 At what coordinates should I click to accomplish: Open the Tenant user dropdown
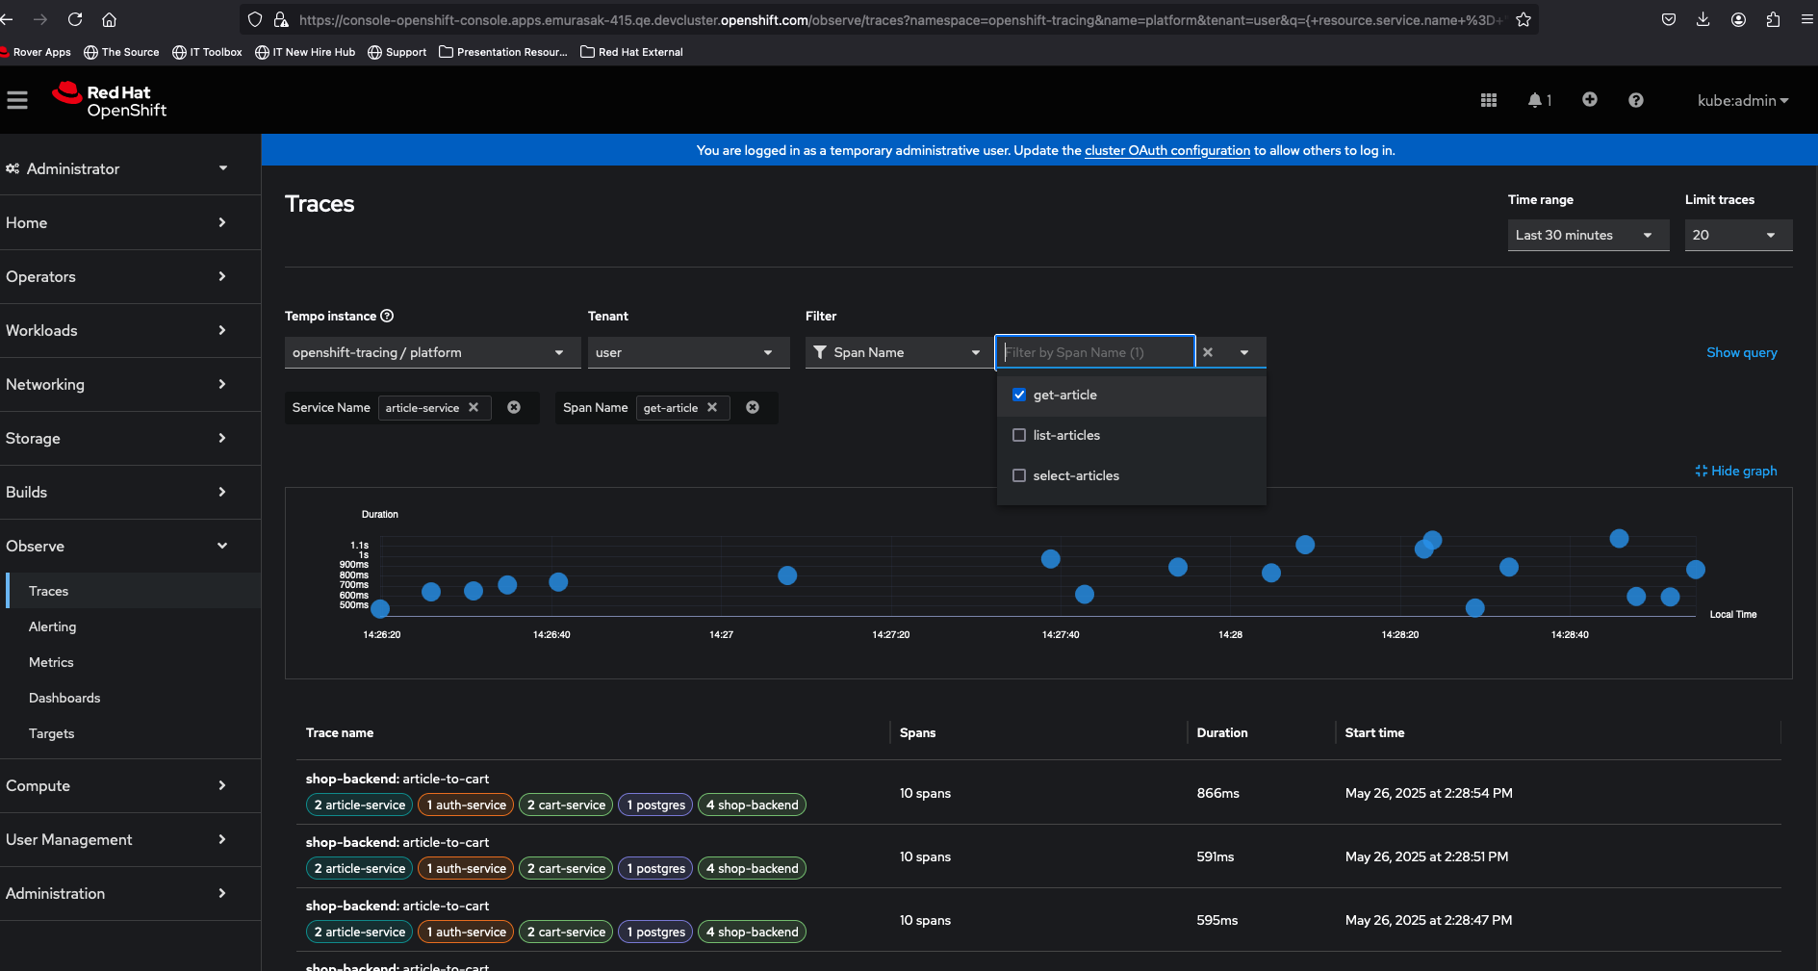click(x=688, y=352)
